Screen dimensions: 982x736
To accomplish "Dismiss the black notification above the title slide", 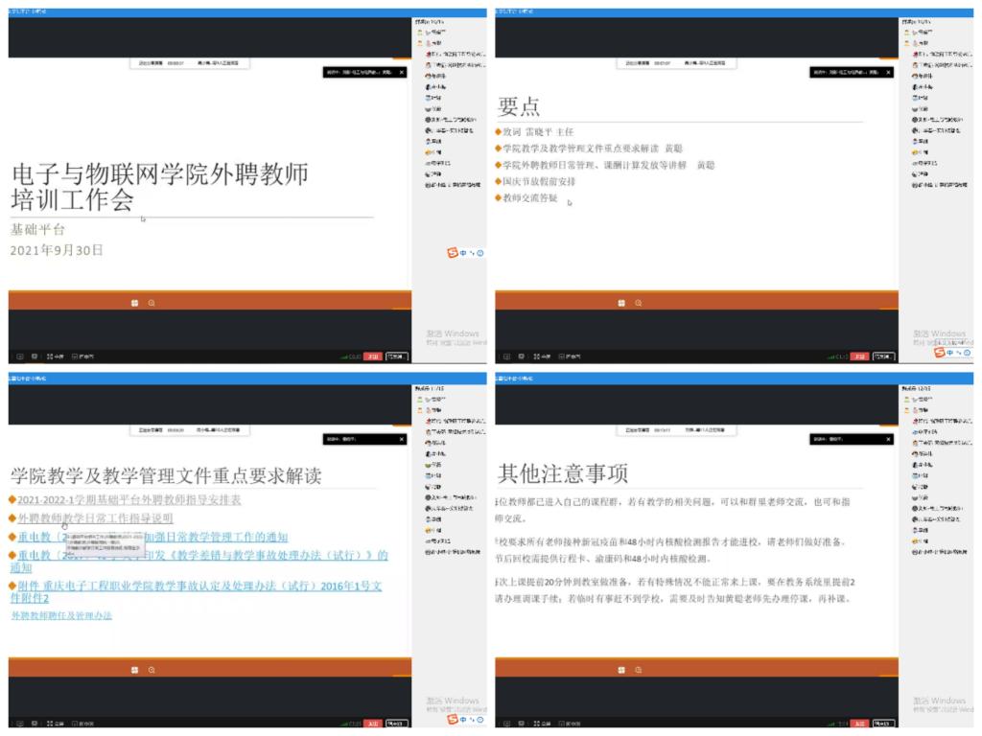I will (x=402, y=72).
